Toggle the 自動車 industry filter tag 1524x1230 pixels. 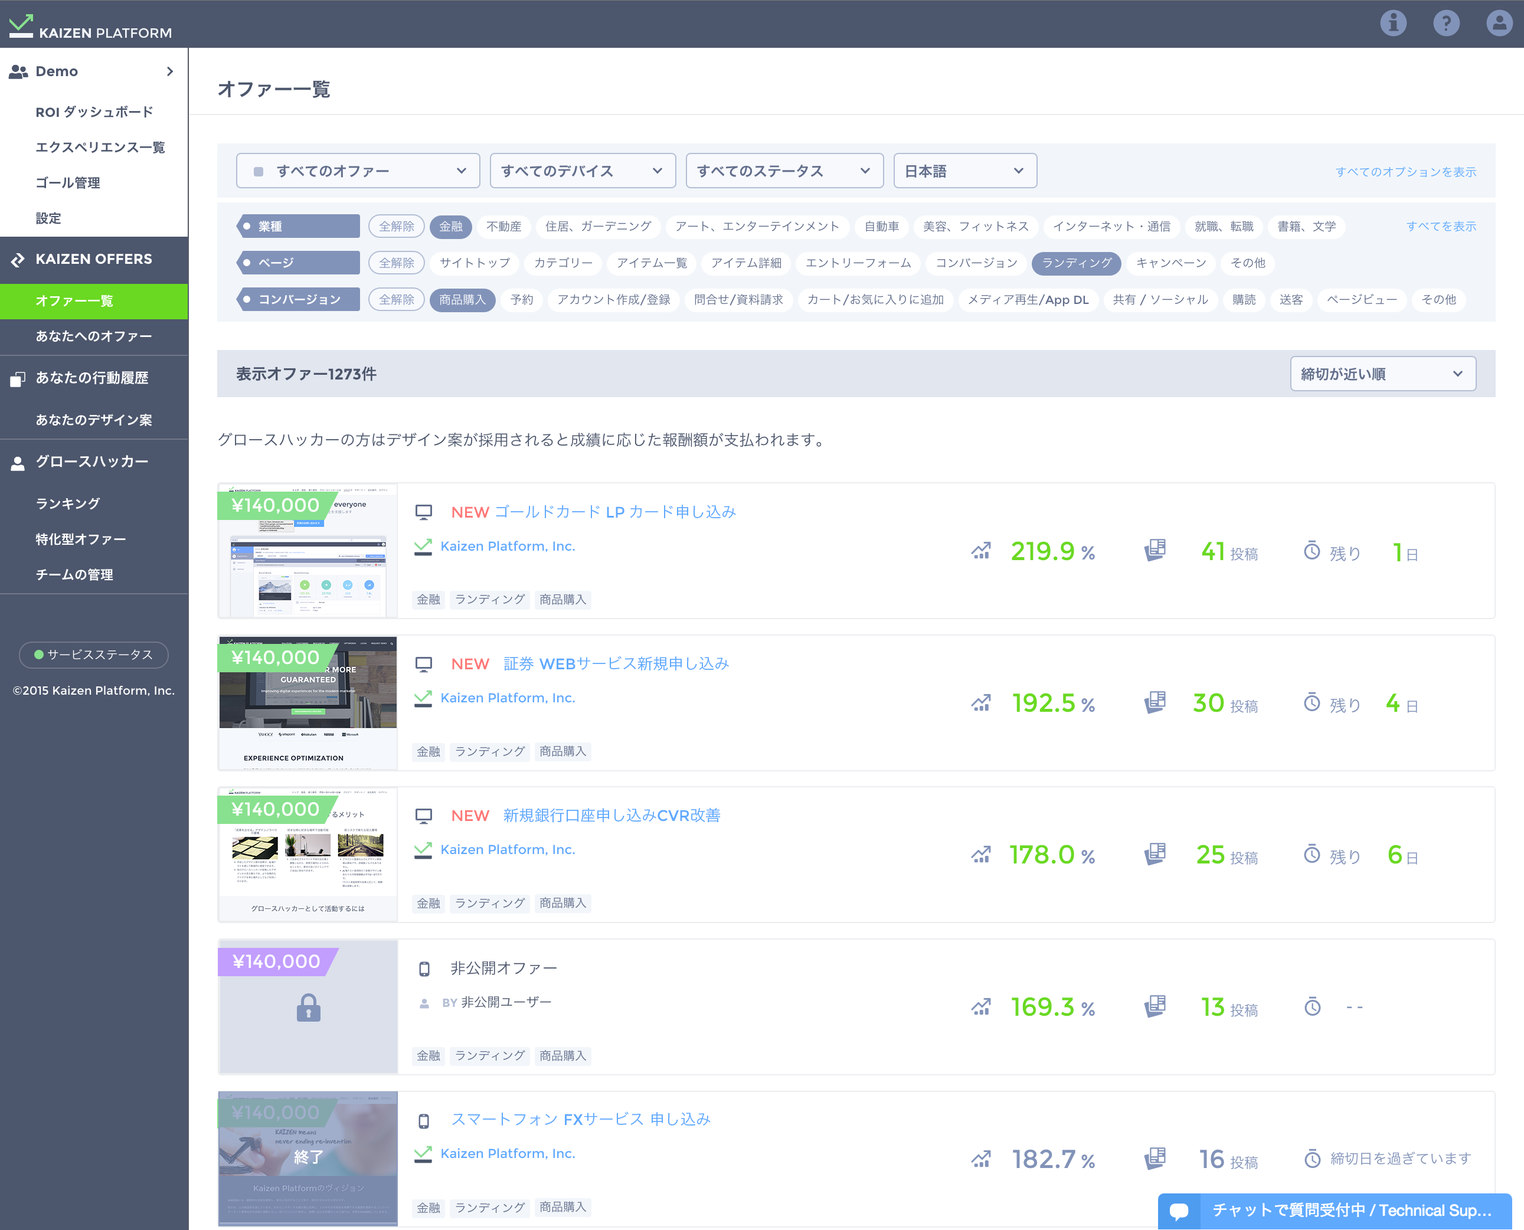881,227
